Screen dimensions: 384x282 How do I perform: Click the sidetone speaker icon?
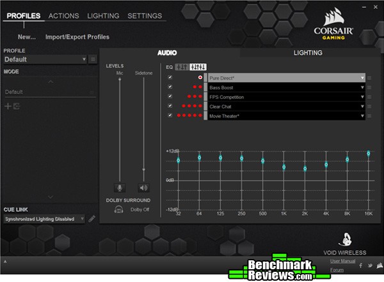143,188
